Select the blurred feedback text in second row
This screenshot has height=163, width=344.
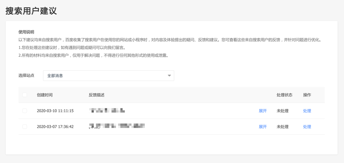tap(117, 126)
